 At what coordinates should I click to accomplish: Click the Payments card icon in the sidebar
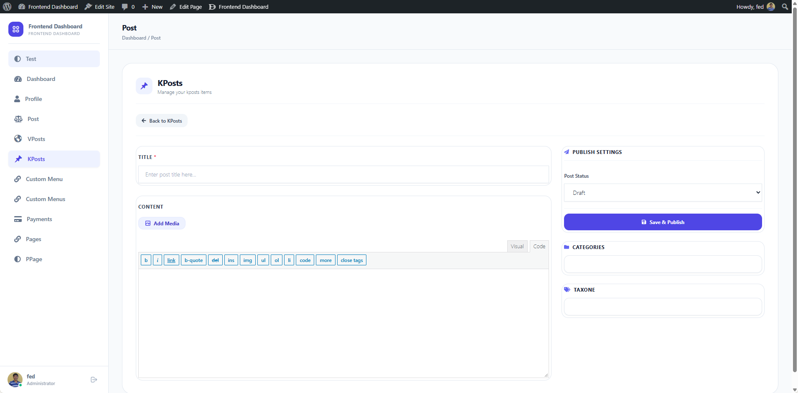tap(18, 219)
